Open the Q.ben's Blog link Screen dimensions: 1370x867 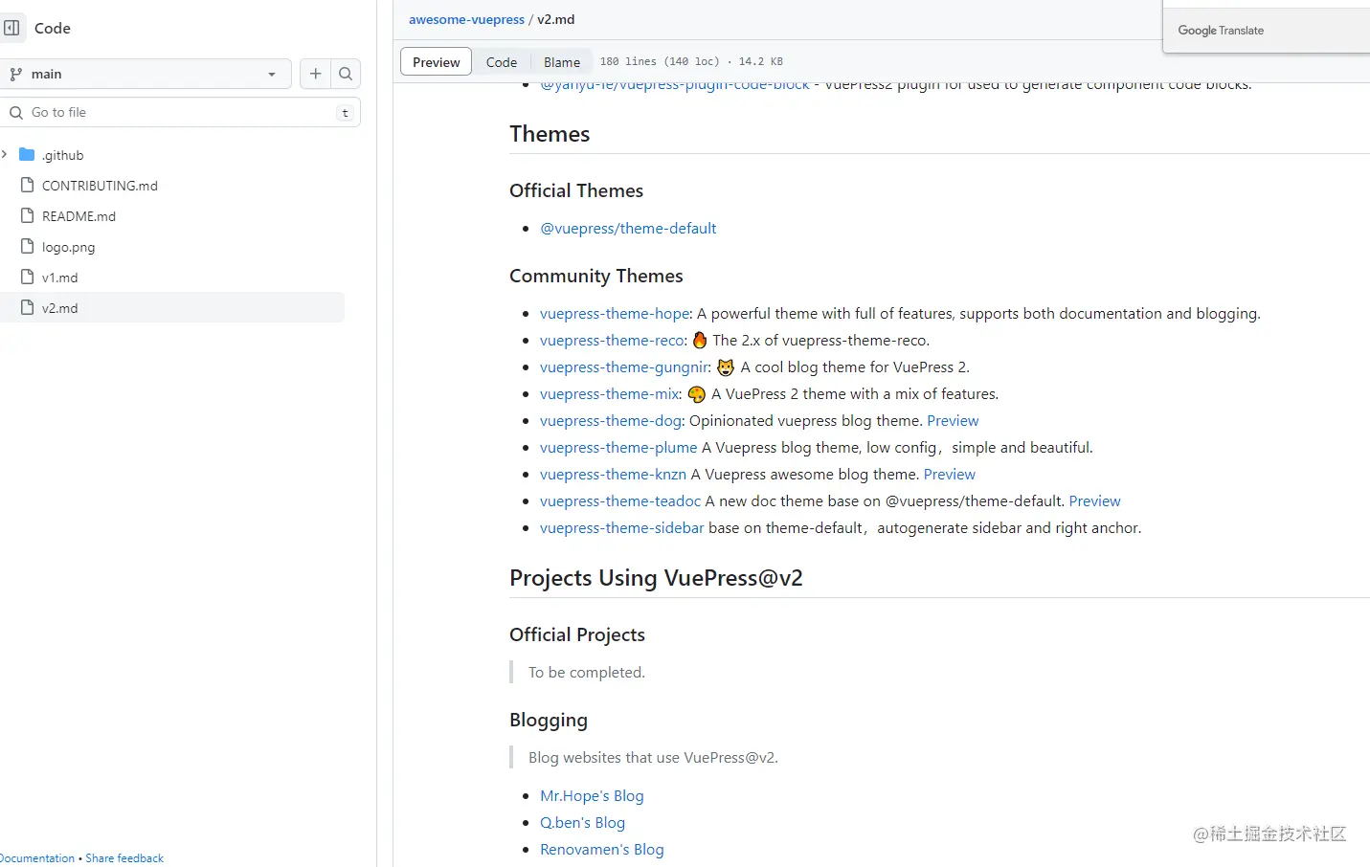tap(582, 823)
